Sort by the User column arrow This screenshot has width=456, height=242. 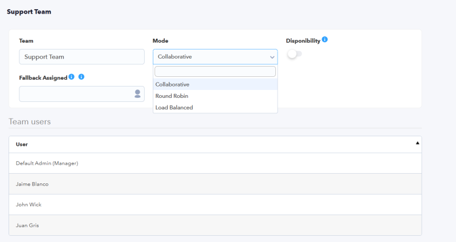417,143
